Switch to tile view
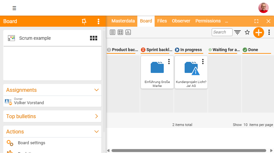The image size is (274, 153). point(120,32)
